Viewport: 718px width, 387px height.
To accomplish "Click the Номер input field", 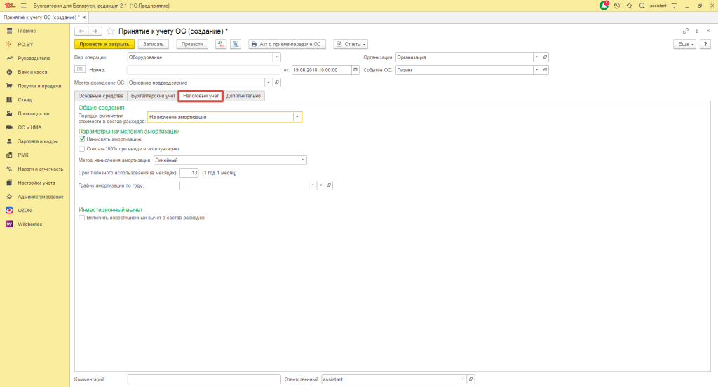I will 203,70.
